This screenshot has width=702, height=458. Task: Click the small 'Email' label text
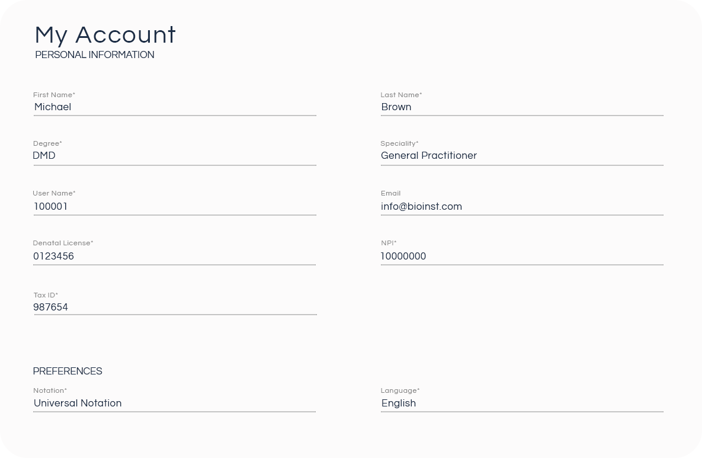(x=391, y=194)
